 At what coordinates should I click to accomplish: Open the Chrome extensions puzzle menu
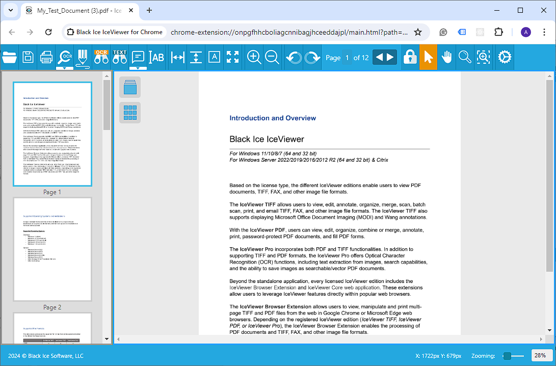tap(498, 32)
